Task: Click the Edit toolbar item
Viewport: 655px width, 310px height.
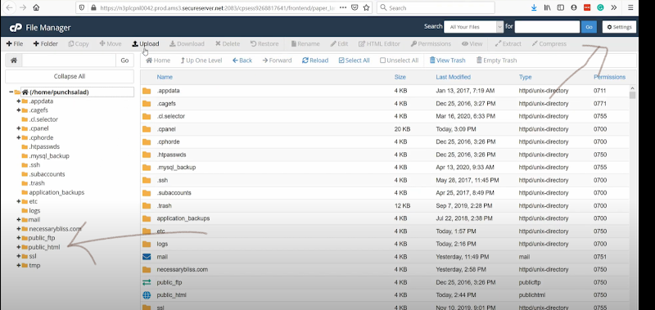Action: (x=339, y=44)
